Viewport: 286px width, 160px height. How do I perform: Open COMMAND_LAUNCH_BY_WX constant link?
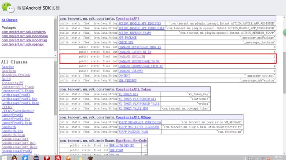click(x=135, y=52)
